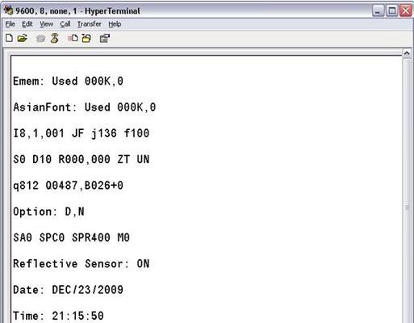Open the Call menu
Screen dimensions: 414x323
(x=65, y=24)
